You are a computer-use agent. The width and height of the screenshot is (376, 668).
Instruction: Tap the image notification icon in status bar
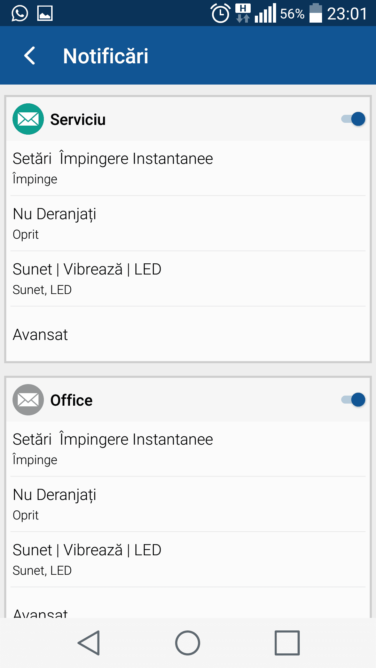pyautogui.click(x=45, y=14)
